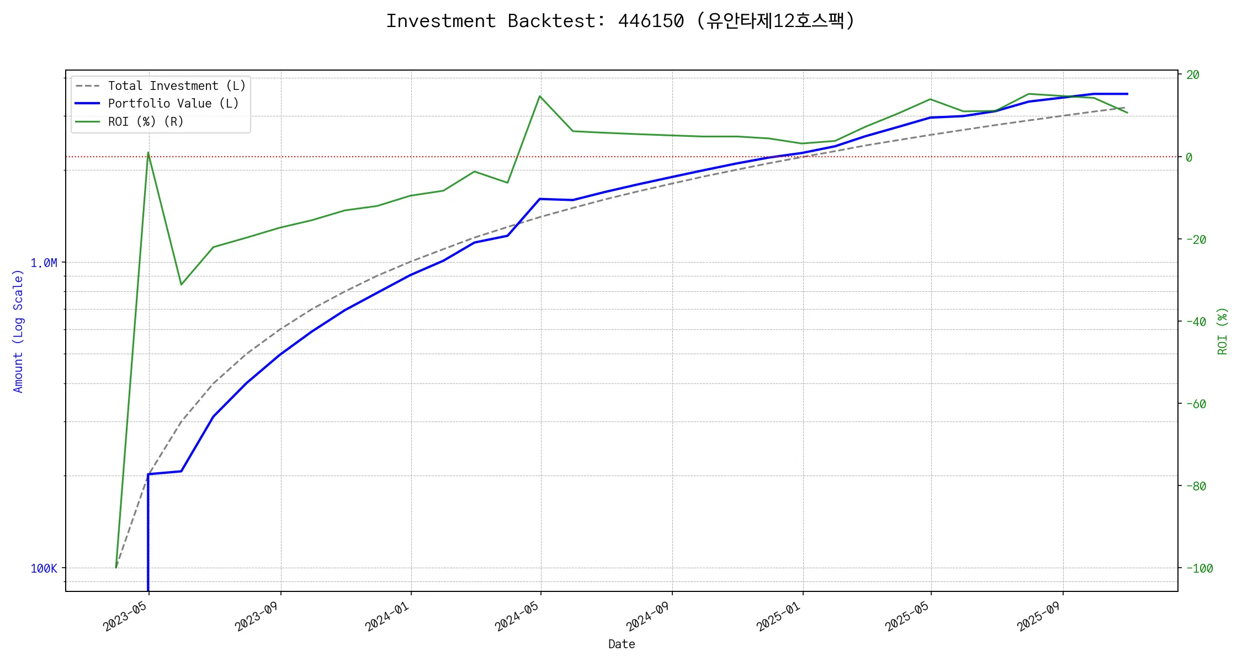Click the 2024-01 x-axis tick label
The height and width of the screenshot is (662, 1242).
pyautogui.click(x=388, y=616)
